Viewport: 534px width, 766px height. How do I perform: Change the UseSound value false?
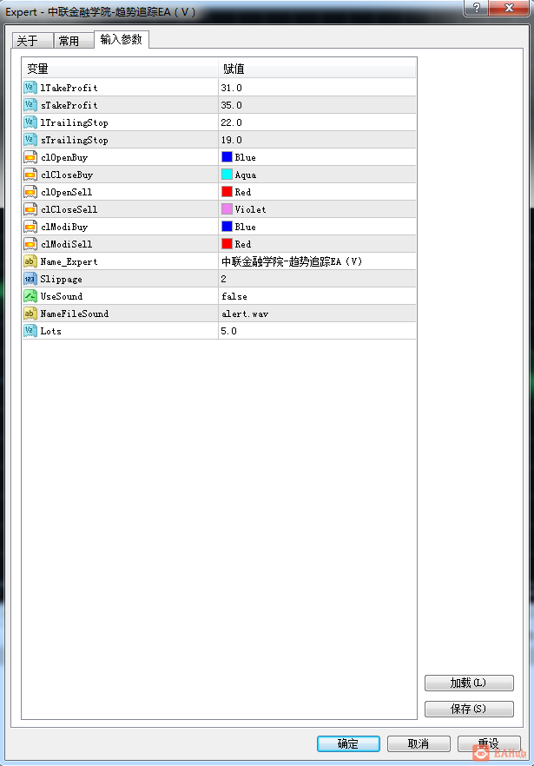click(317, 296)
